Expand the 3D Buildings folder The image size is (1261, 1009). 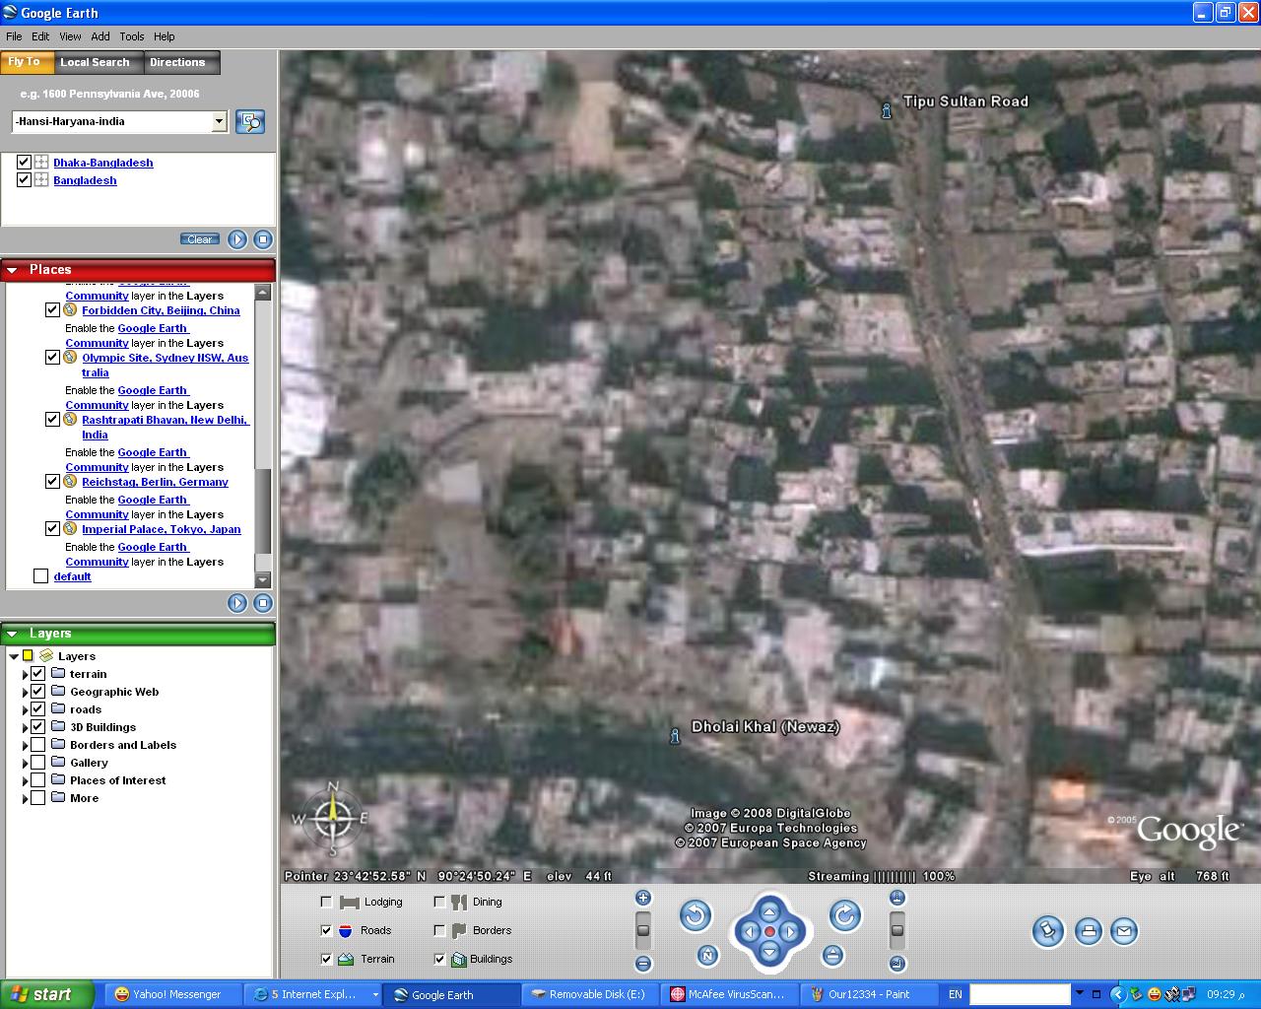[x=25, y=727]
